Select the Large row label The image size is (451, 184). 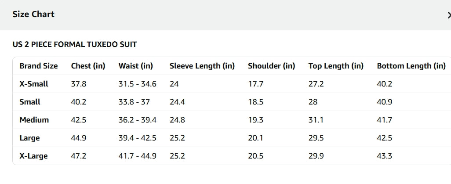pyautogui.click(x=29, y=138)
